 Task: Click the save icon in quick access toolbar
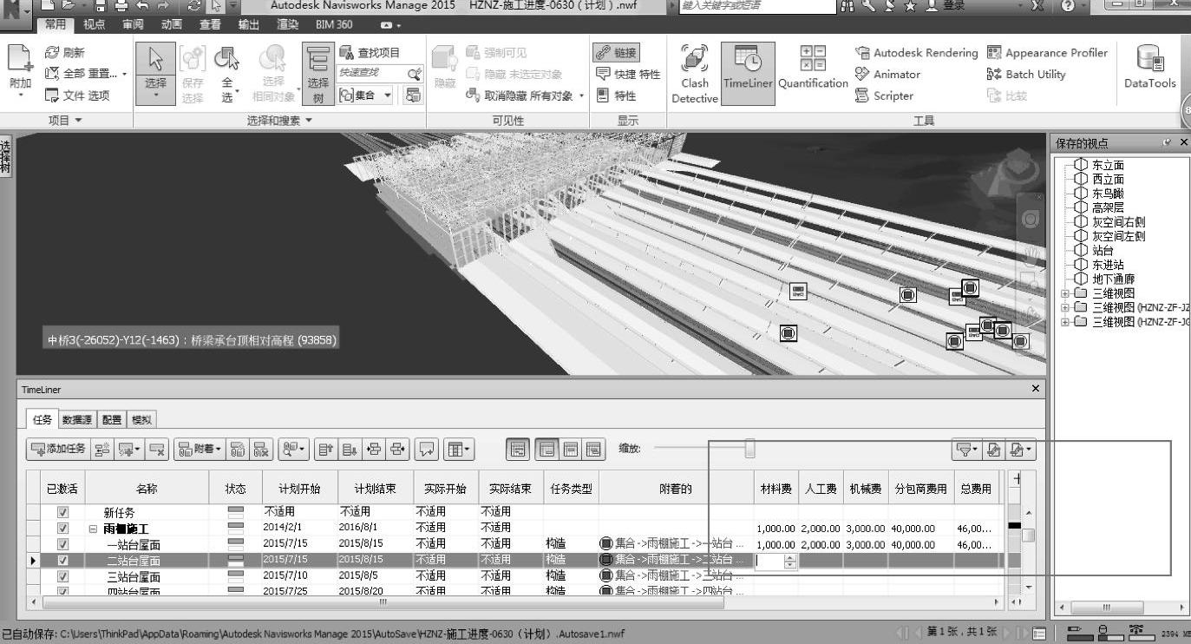(x=101, y=7)
